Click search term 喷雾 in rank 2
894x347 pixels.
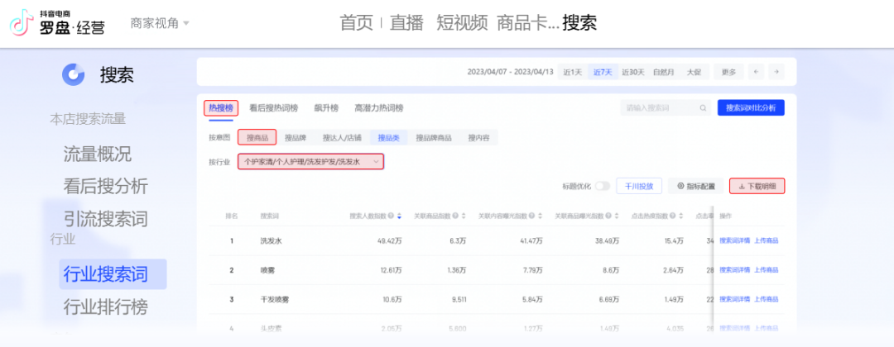coord(267,270)
